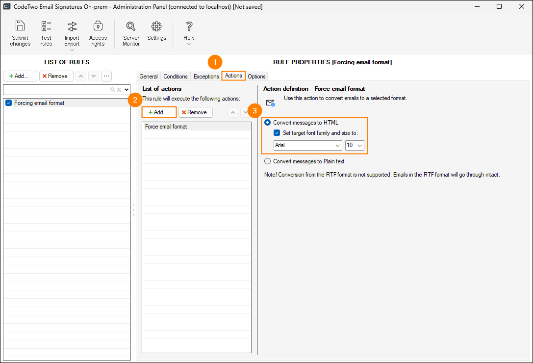Open more options ellipsis for rules

(x=106, y=76)
